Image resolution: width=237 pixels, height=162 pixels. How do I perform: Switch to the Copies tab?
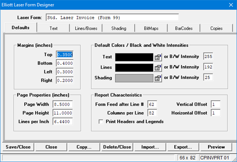coord(216,28)
